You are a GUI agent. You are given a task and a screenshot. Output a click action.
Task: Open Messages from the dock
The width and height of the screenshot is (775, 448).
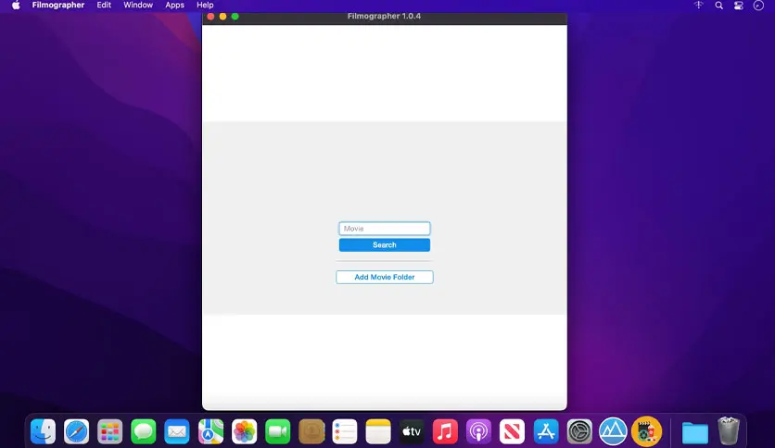click(x=144, y=431)
